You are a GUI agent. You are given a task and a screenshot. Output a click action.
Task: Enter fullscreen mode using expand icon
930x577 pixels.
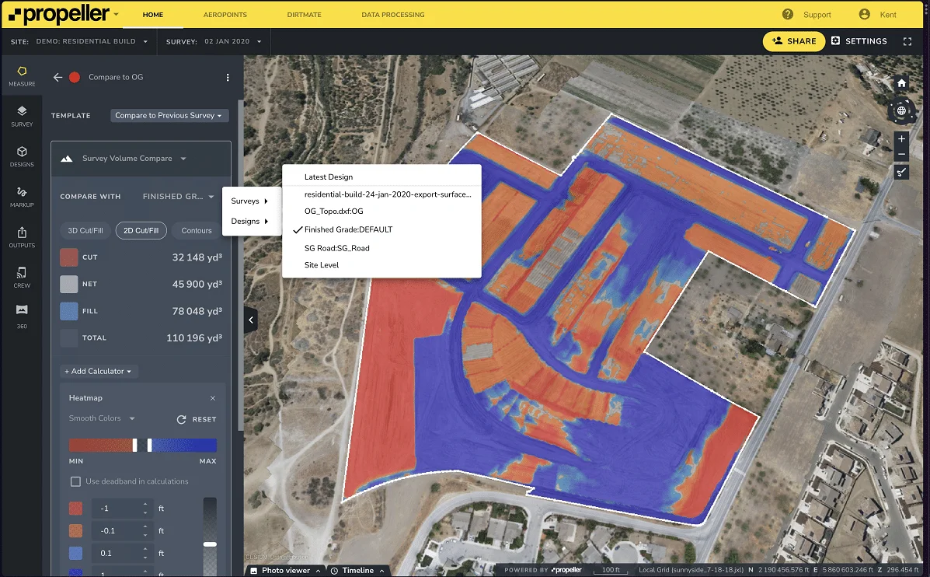coord(907,41)
